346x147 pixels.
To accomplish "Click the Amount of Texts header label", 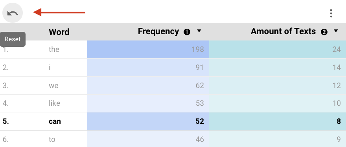I will [283, 31].
